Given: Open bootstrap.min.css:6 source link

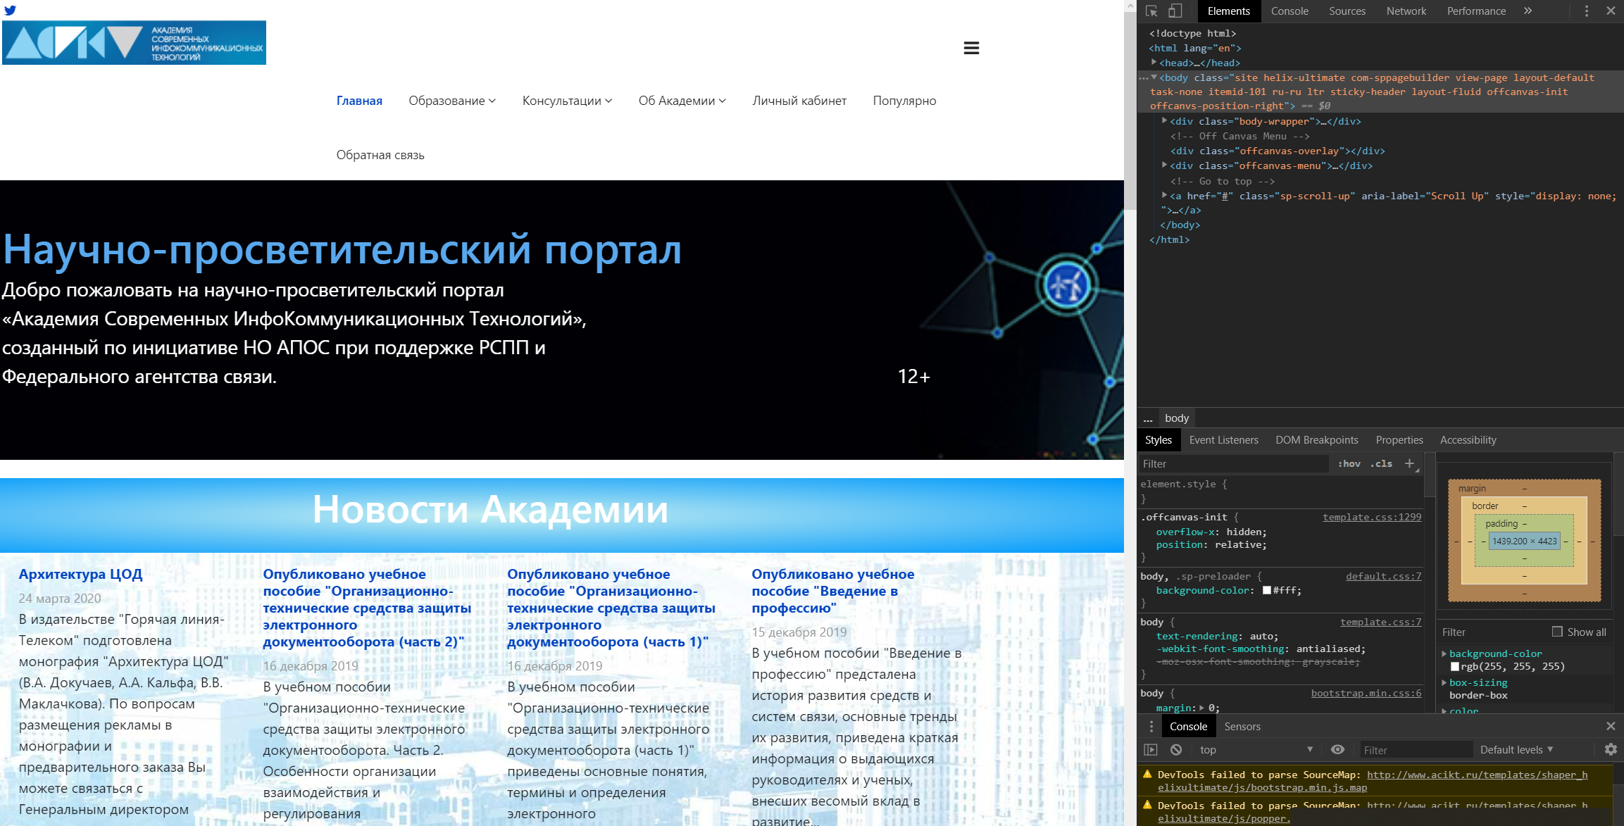Looking at the screenshot, I should tap(1366, 693).
